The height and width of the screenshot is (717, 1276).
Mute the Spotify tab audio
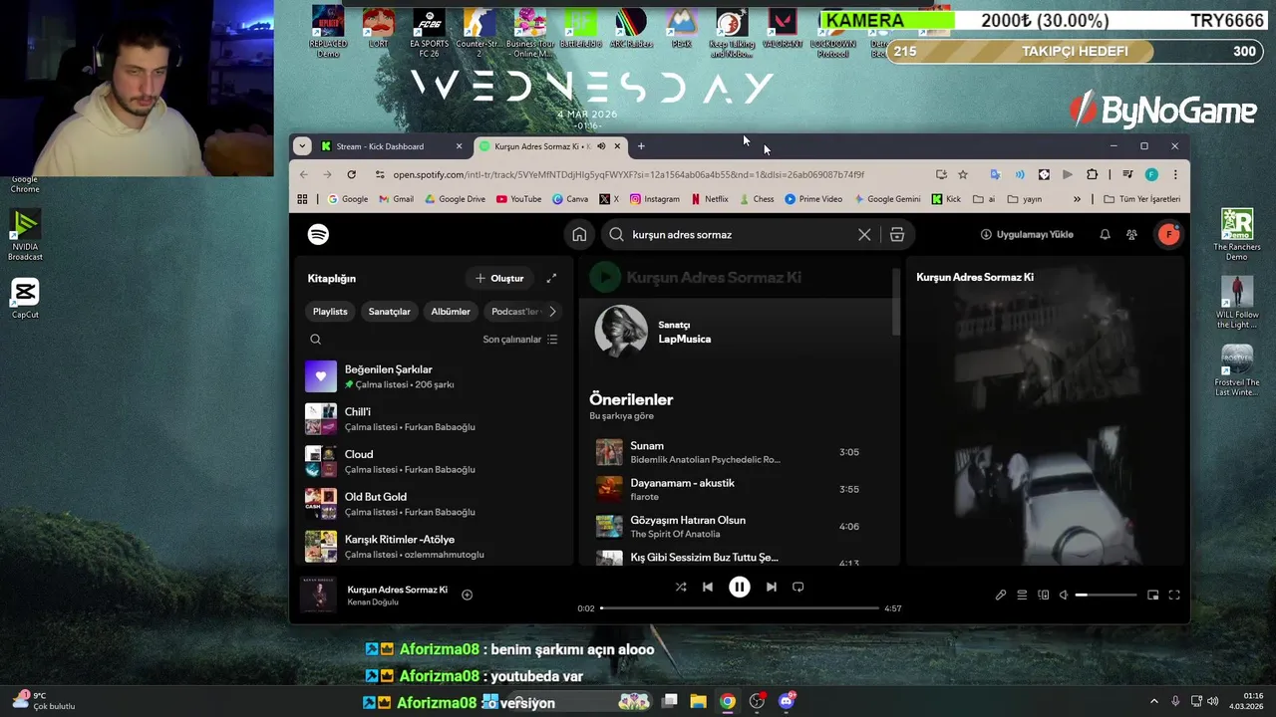(x=601, y=146)
